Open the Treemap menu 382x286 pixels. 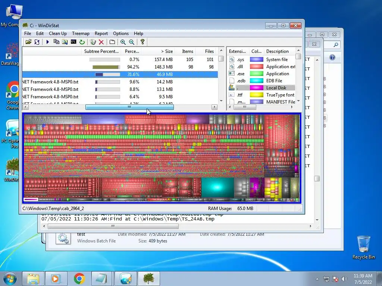click(x=81, y=34)
